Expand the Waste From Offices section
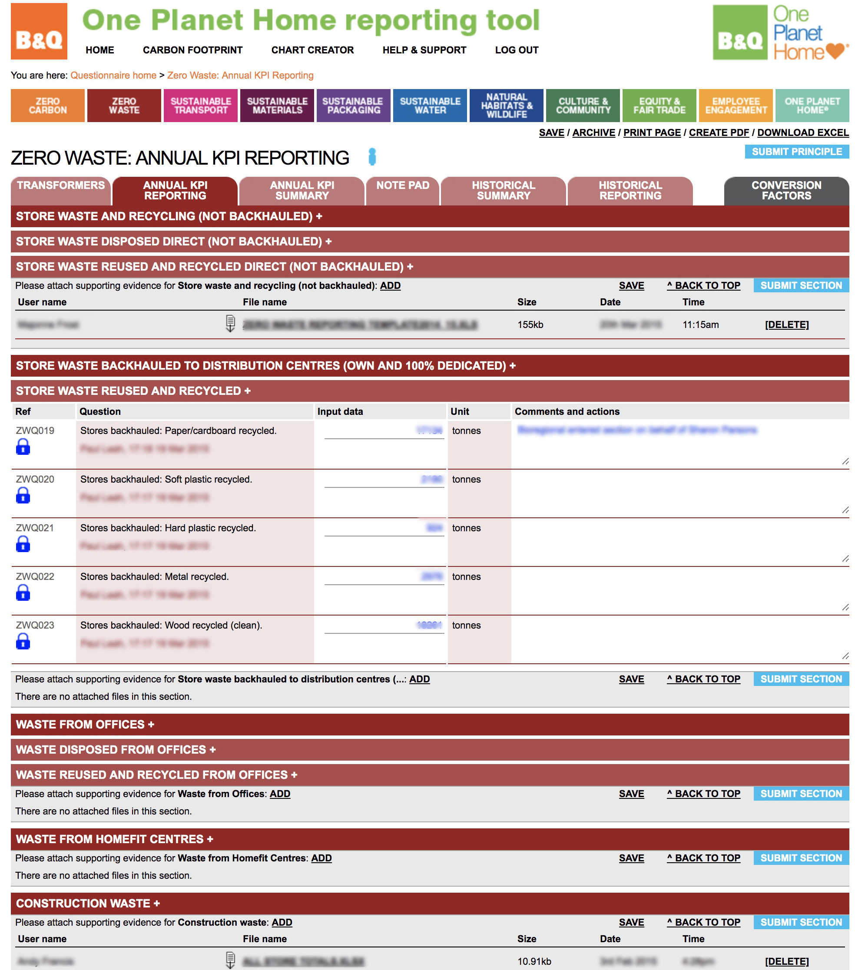The width and height of the screenshot is (855, 970). (x=430, y=725)
